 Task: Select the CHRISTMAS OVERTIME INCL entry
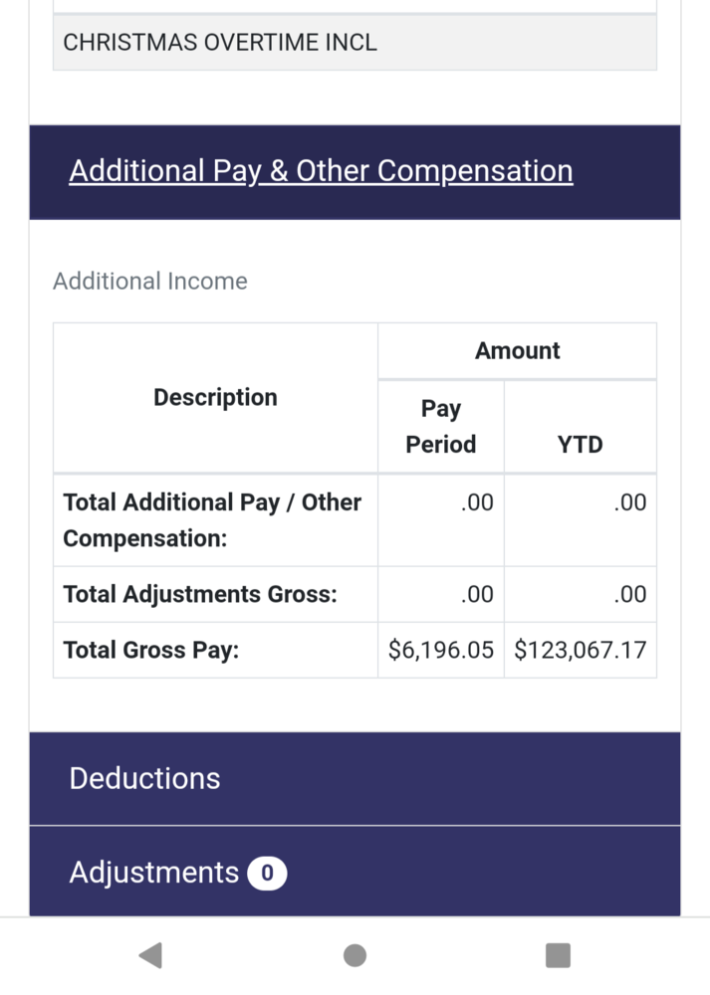[x=220, y=42]
